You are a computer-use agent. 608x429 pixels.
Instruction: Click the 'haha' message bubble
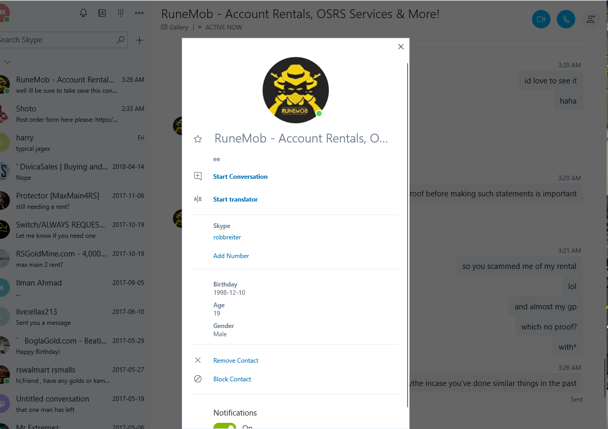(x=568, y=101)
